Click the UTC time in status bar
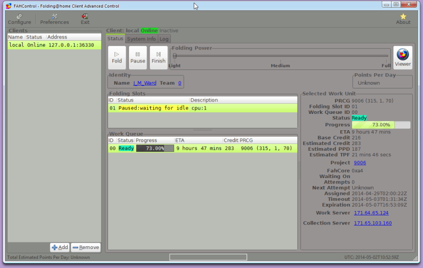The image size is (423, 268). 371,257
